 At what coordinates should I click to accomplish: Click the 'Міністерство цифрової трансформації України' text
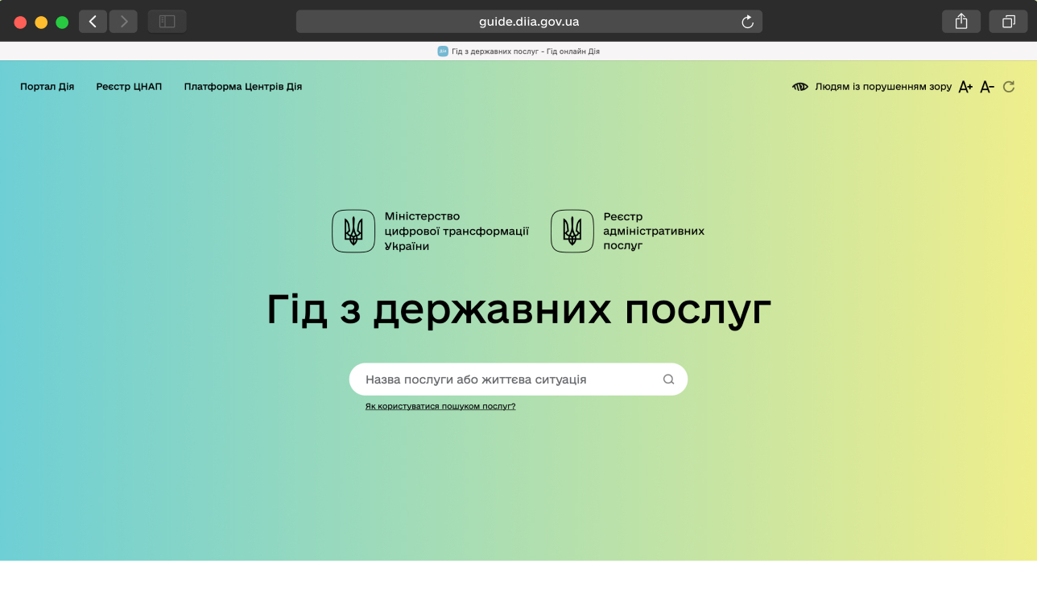[457, 232]
